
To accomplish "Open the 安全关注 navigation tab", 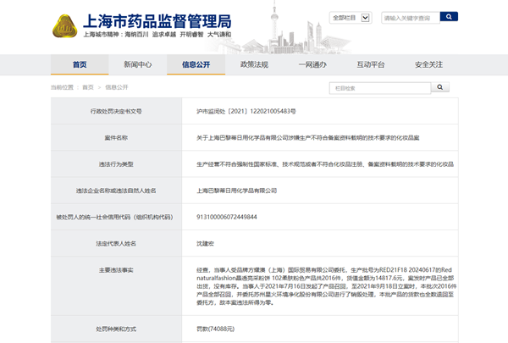I will pos(428,64).
